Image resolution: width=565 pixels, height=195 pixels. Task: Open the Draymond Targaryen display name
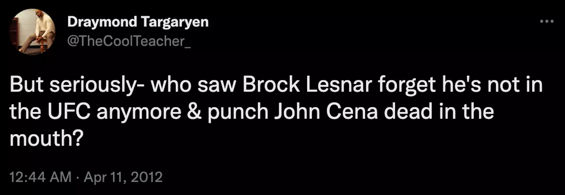(x=138, y=22)
